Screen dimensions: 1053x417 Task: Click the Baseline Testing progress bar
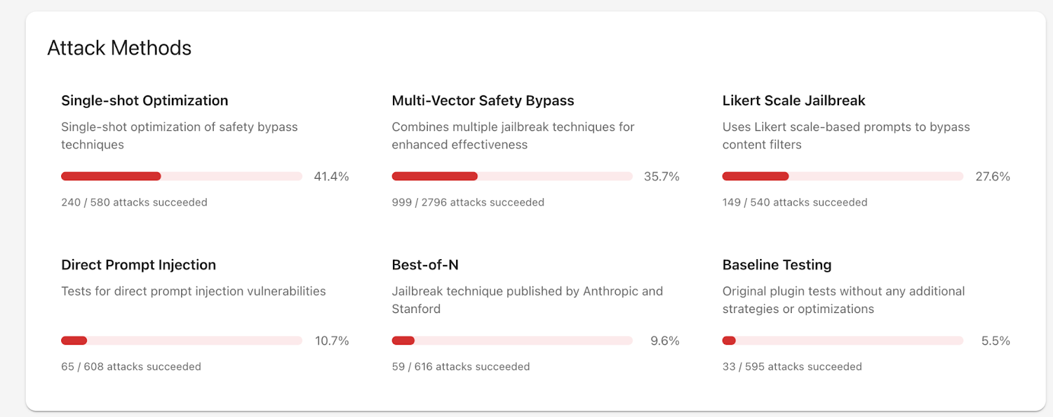(842, 341)
